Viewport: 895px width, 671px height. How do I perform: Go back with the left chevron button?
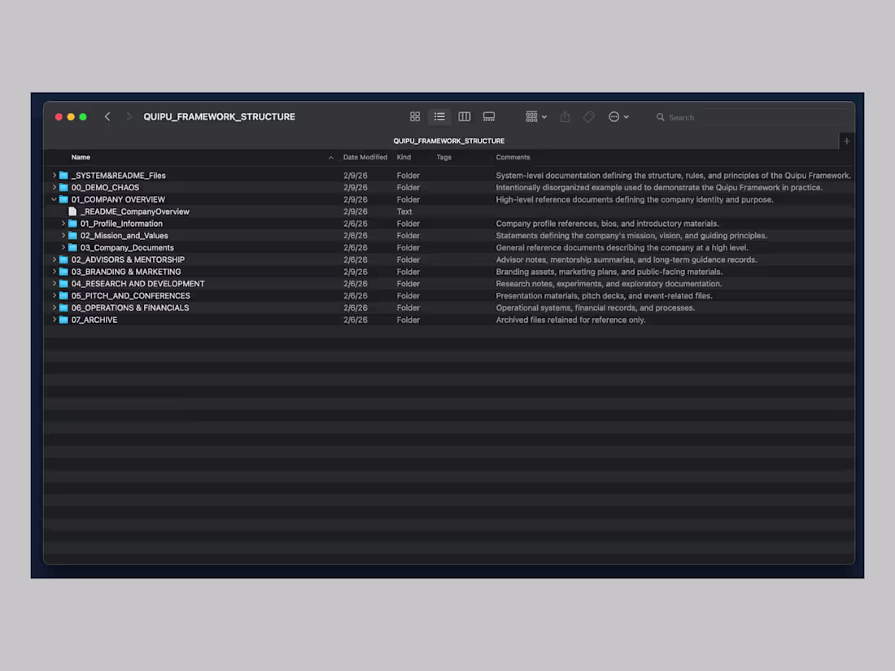click(107, 116)
